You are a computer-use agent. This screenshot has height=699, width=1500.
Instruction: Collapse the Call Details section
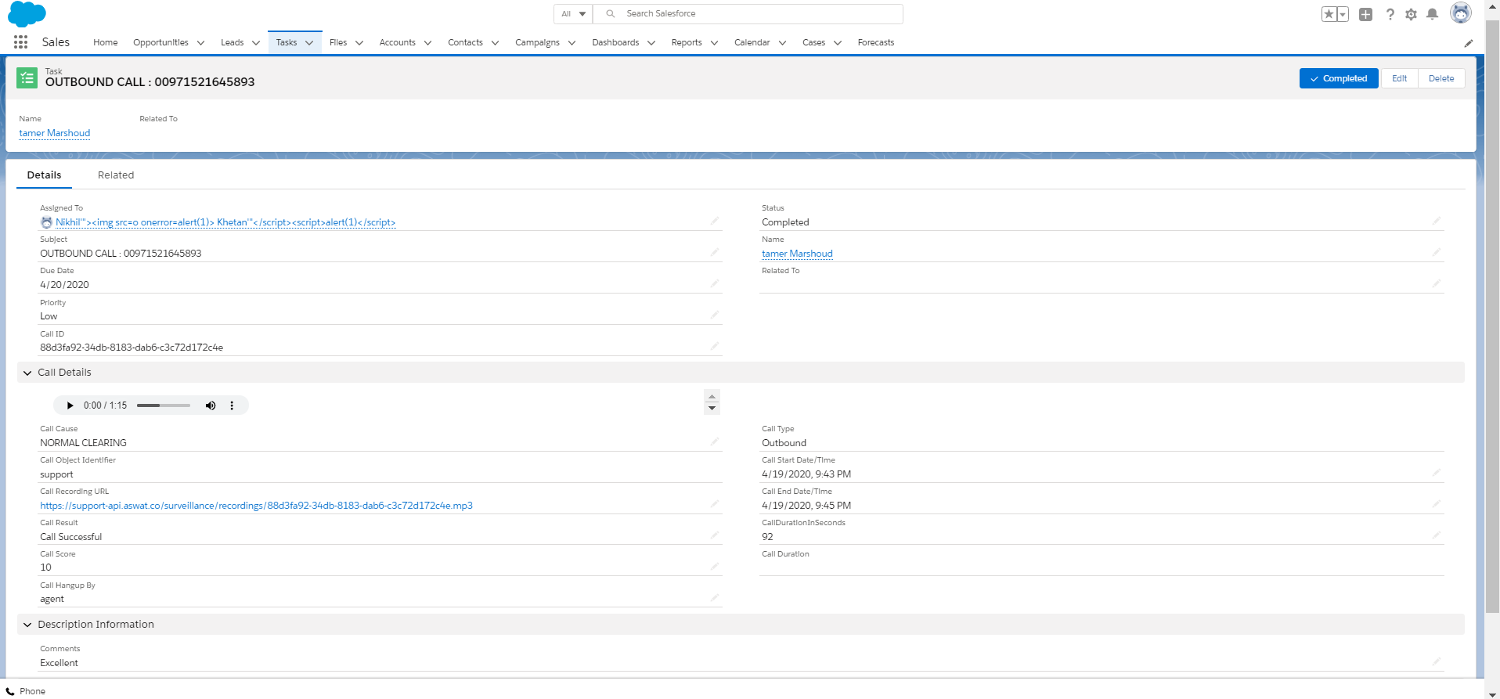28,373
